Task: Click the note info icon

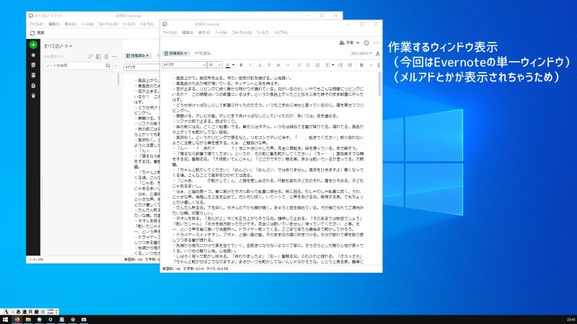Action: (x=366, y=43)
